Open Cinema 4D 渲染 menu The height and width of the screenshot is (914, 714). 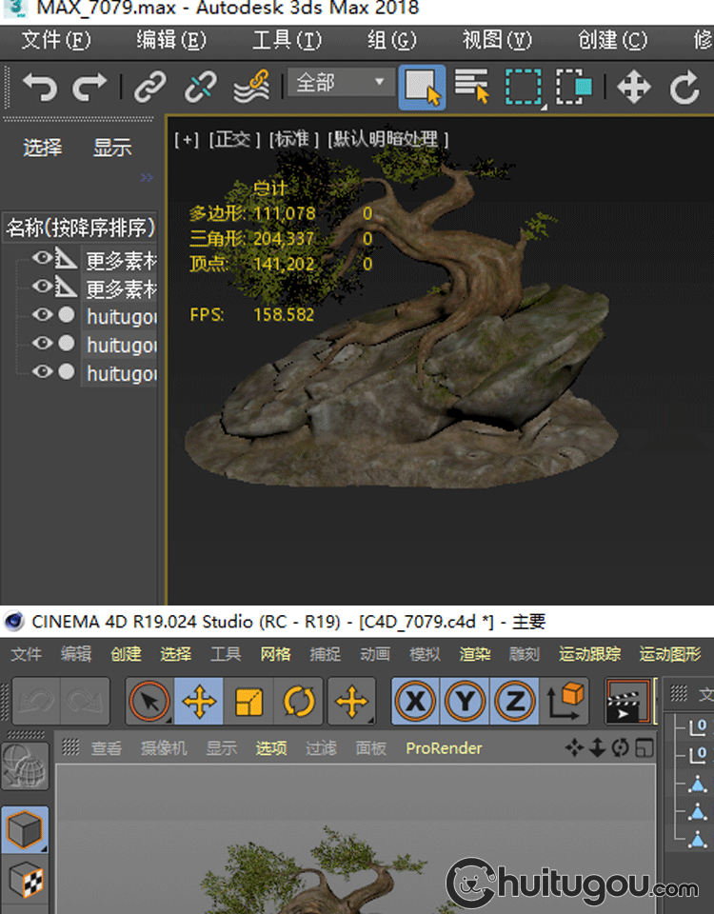click(x=474, y=655)
